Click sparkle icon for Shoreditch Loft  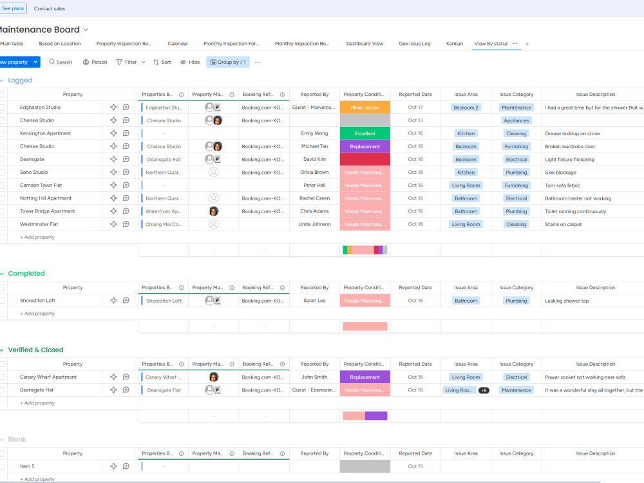(113, 300)
